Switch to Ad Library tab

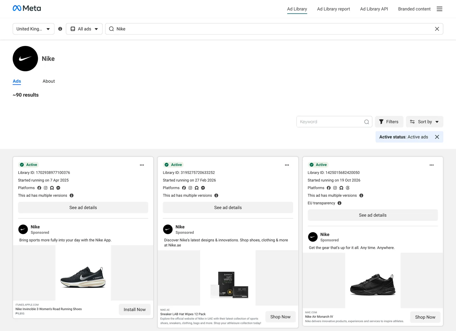coord(297,9)
